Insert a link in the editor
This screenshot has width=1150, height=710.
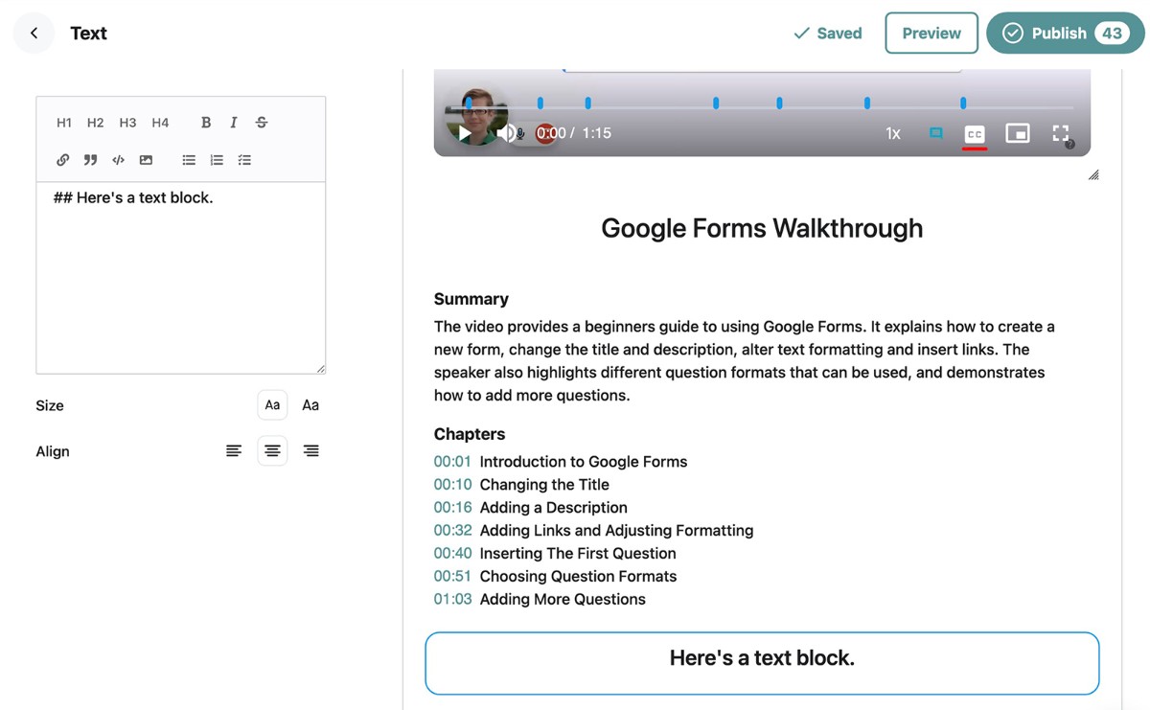coord(62,160)
